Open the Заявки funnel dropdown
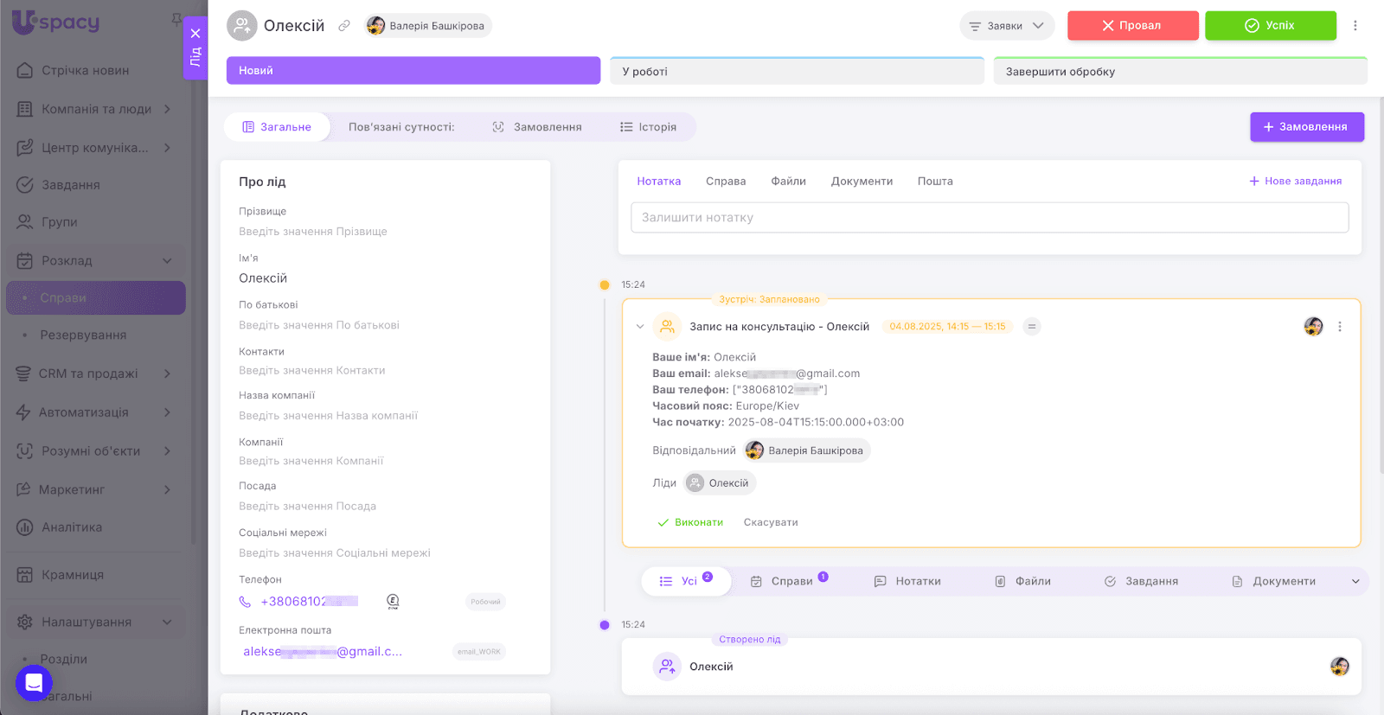Screen dimensions: 1384x715 point(1007,26)
